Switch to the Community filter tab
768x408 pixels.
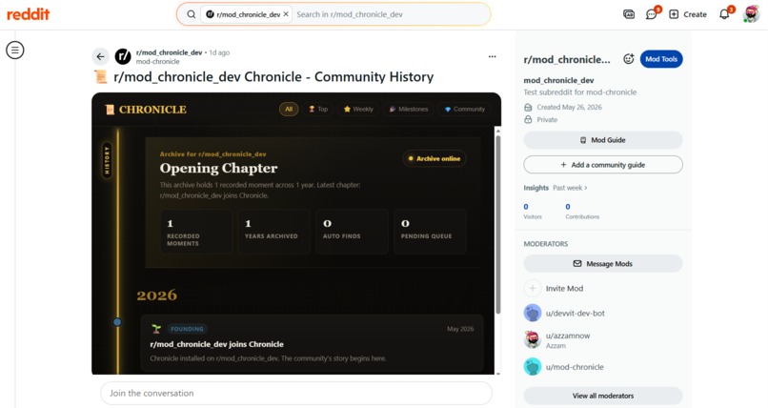[x=464, y=110]
